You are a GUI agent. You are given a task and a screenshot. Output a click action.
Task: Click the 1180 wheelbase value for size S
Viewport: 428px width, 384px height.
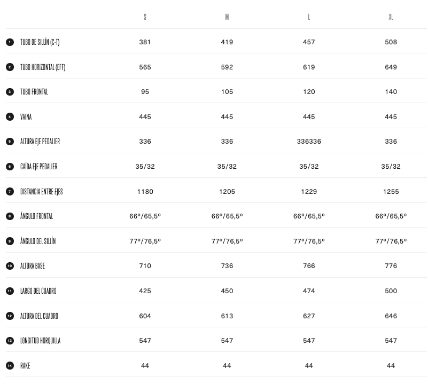(x=145, y=191)
